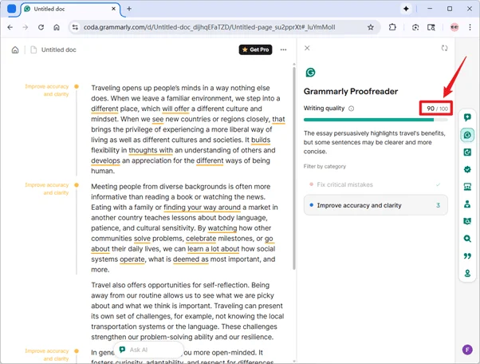Open the book with magnifier sidebar icon
This screenshot has height=364, width=480.
point(467,221)
